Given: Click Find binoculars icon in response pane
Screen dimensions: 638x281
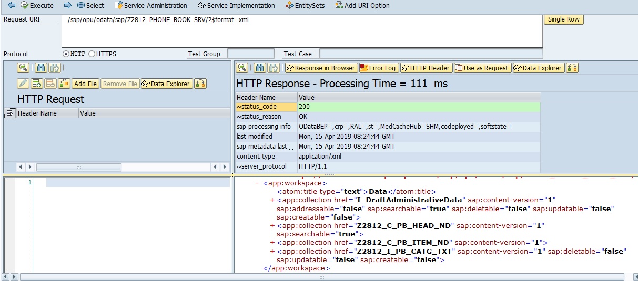Looking at the screenshot, I should (260, 68).
